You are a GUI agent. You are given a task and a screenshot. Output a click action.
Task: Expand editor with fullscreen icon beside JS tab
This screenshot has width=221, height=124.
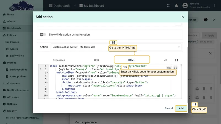(x=176, y=60)
